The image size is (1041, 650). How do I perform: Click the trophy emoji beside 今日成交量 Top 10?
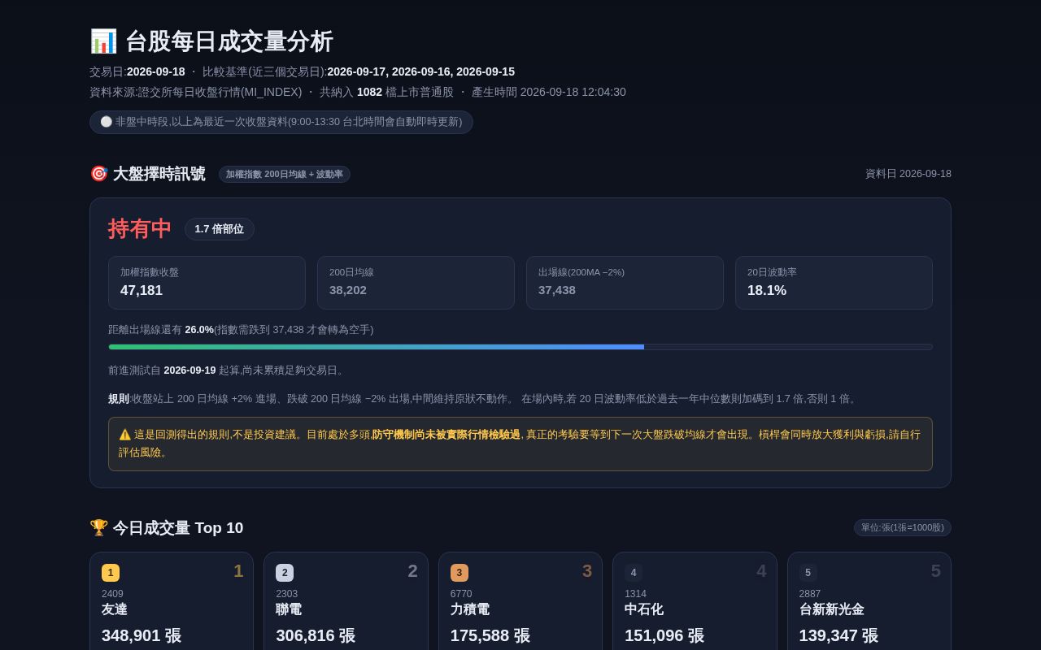coord(98,528)
